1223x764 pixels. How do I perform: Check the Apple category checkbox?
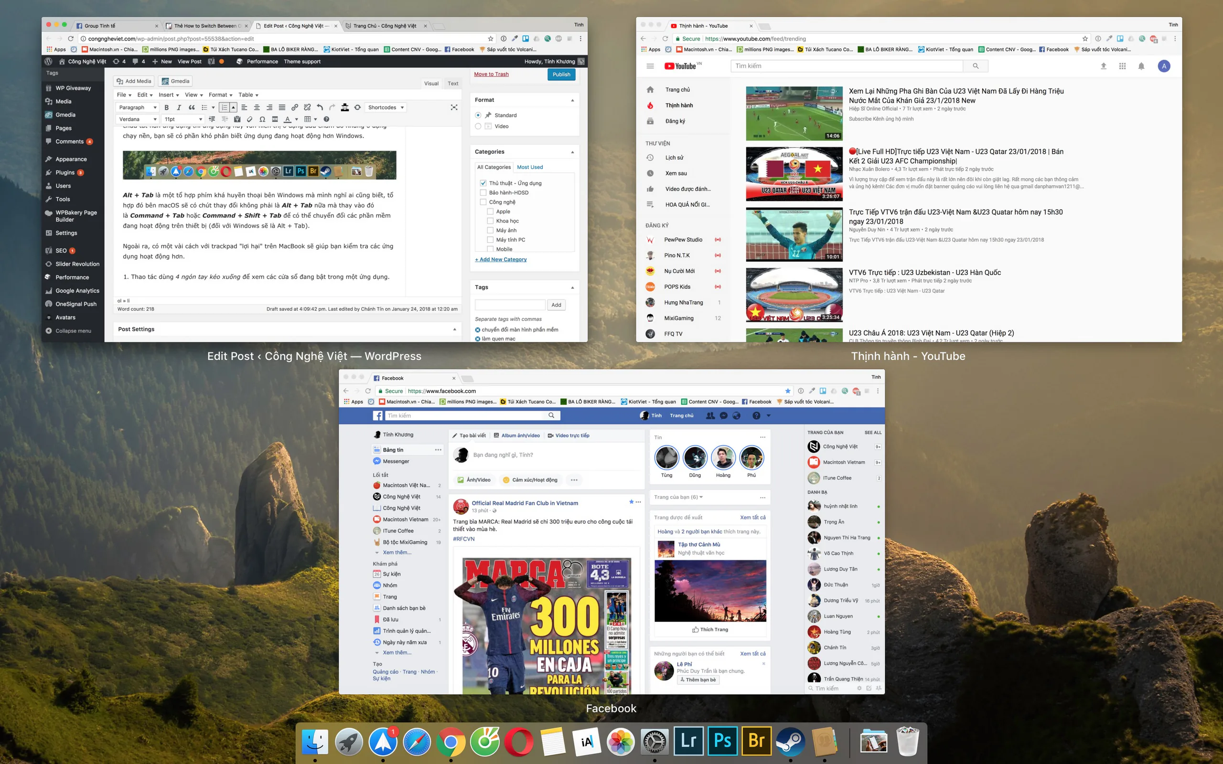pos(490,211)
